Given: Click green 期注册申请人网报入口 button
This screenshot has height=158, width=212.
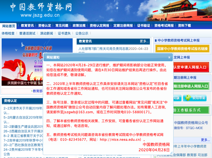Looking at the screenshot, I should click(x=191, y=86).
